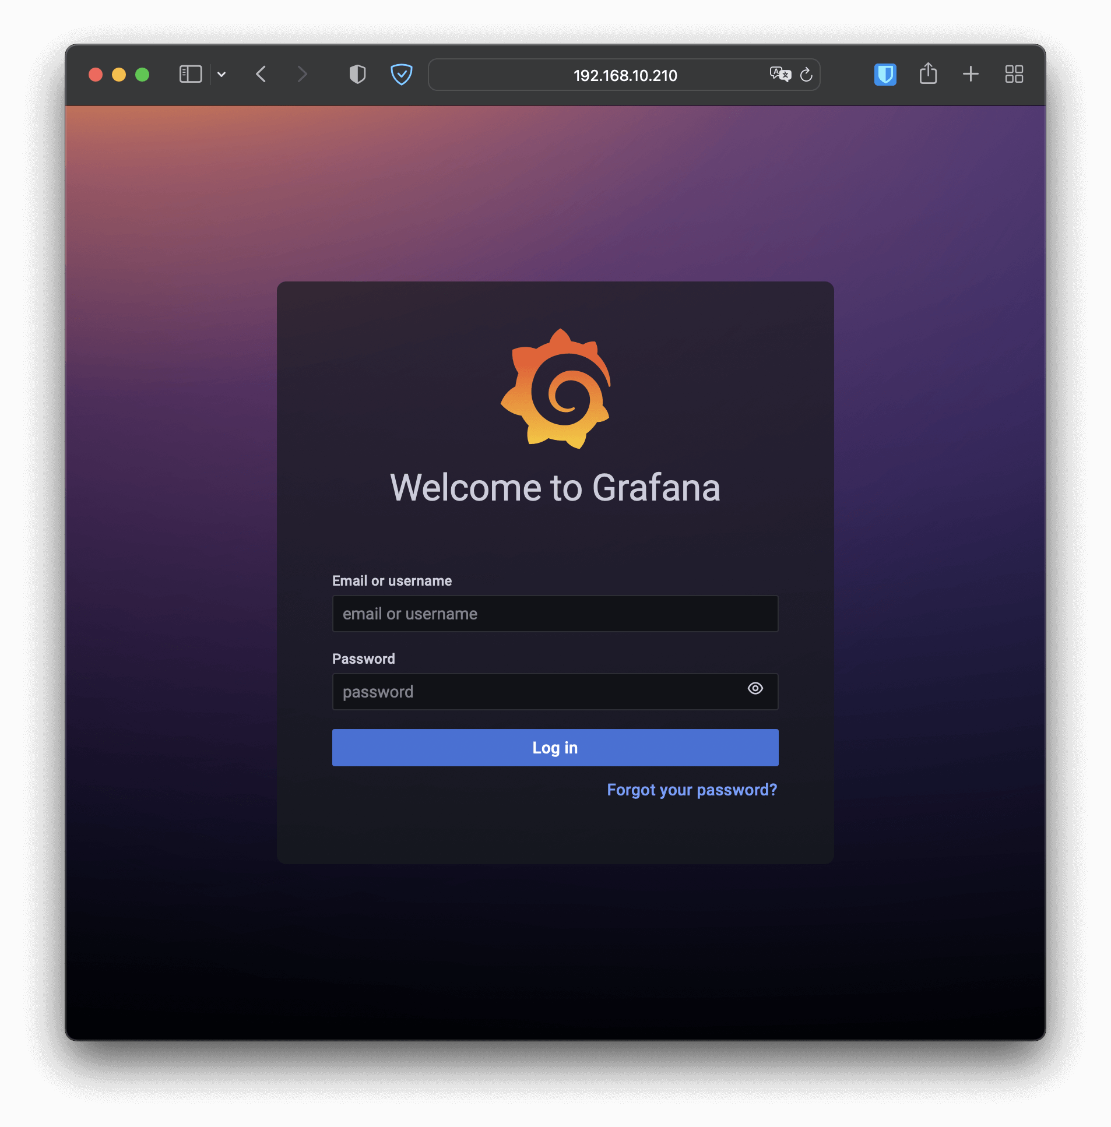Open a new tab with plus icon
Screen dimensions: 1111x1127
pyautogui.click(x=971, y=74)
